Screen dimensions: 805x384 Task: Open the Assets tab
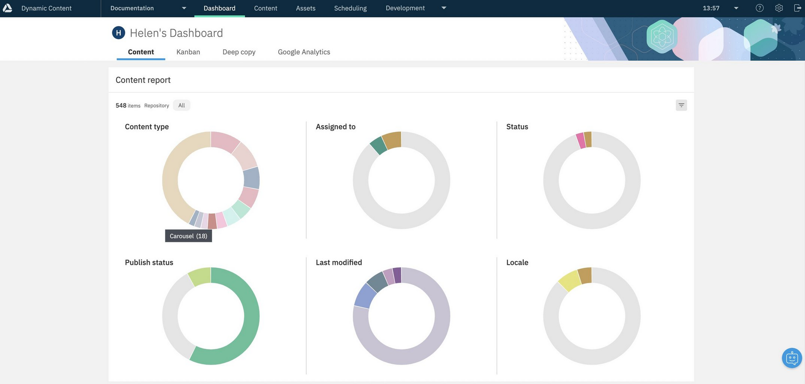coord(306,8)
